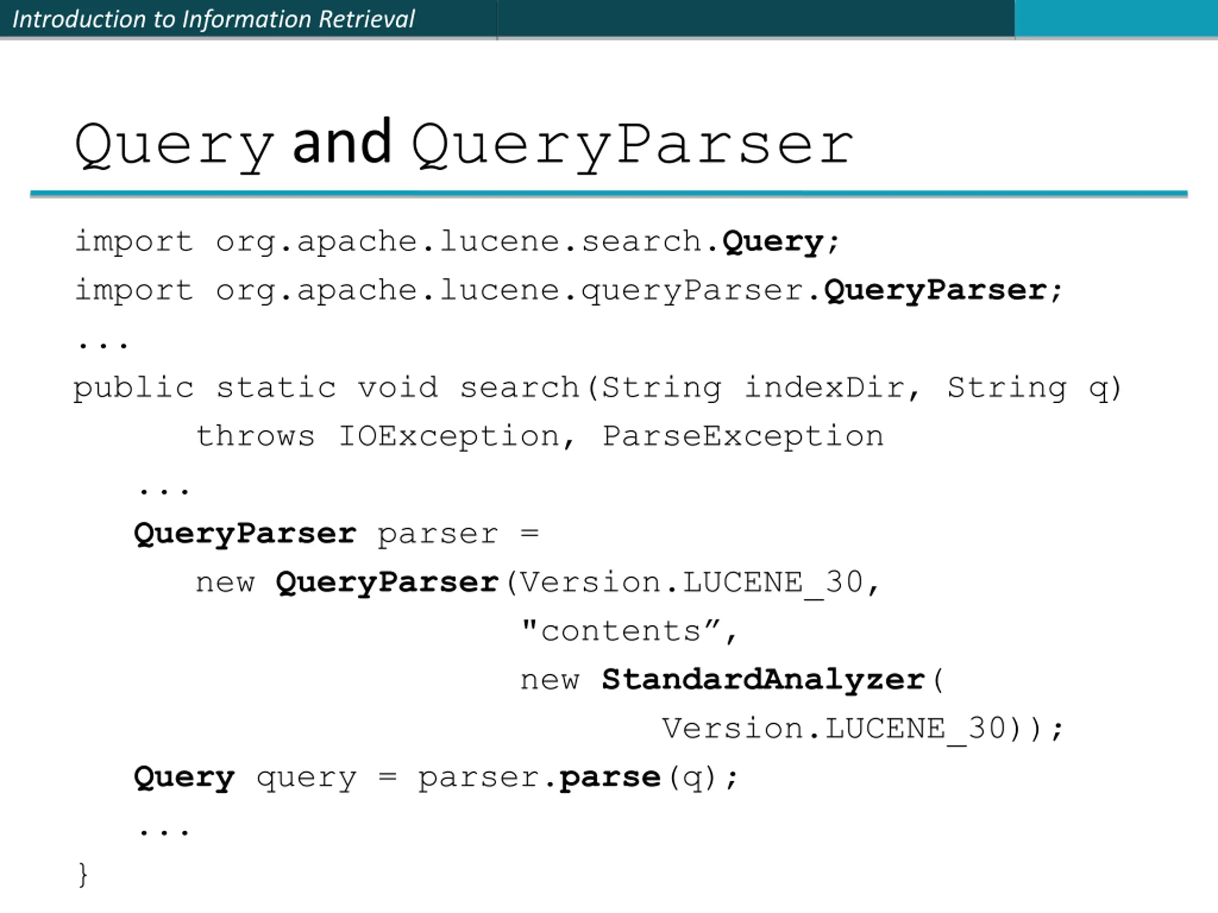Click the 'Introduction to Information Retrieval' header text
Image resolution: width=1218 pixels, height=913 pixels.
[213, 19]
